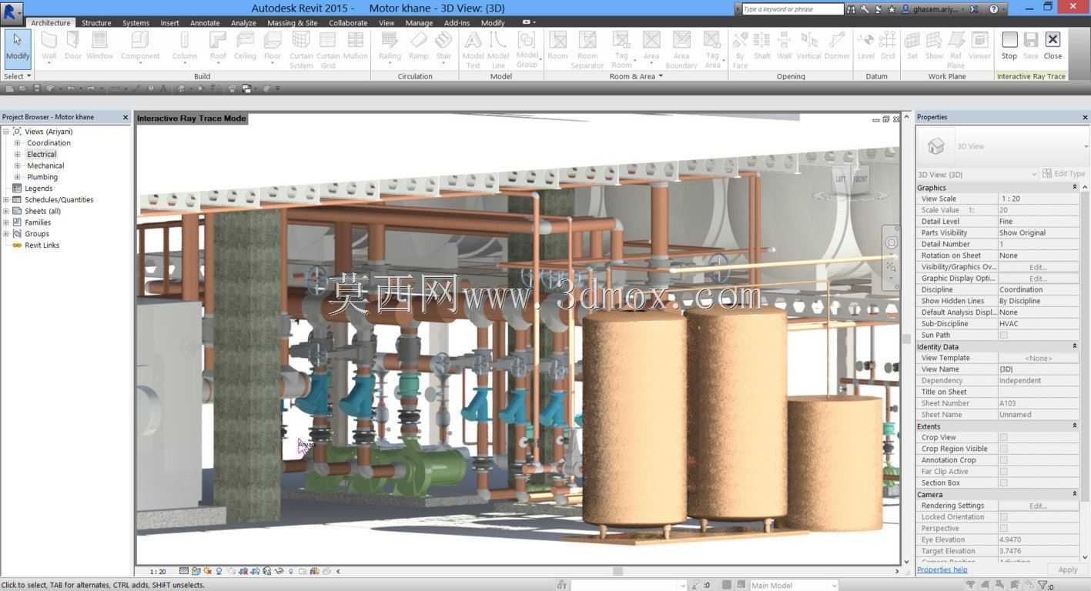The height and width of the screenshot is (591, 1091).
Task: Click the help search keyword field
Action: (x=792, y=9)
